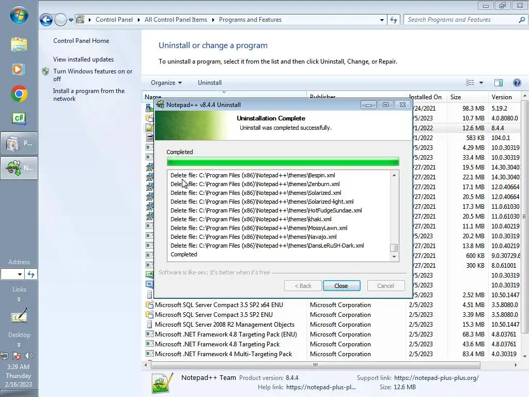The height and width of the screenshot is (397, 529).
Task: Click the Windows Start orb
Action: pyautogui.click(x=19, y=14)
